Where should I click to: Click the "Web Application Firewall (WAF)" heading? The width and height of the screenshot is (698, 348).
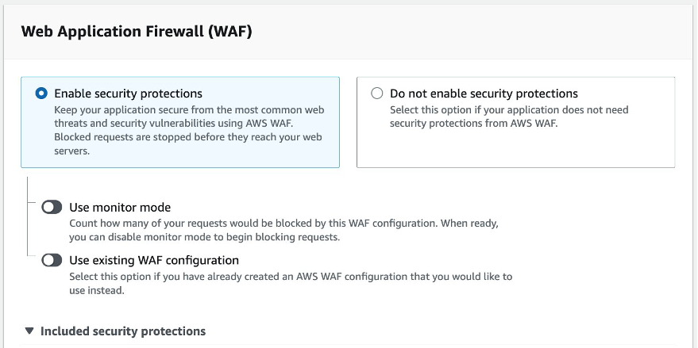click(137, 32)
